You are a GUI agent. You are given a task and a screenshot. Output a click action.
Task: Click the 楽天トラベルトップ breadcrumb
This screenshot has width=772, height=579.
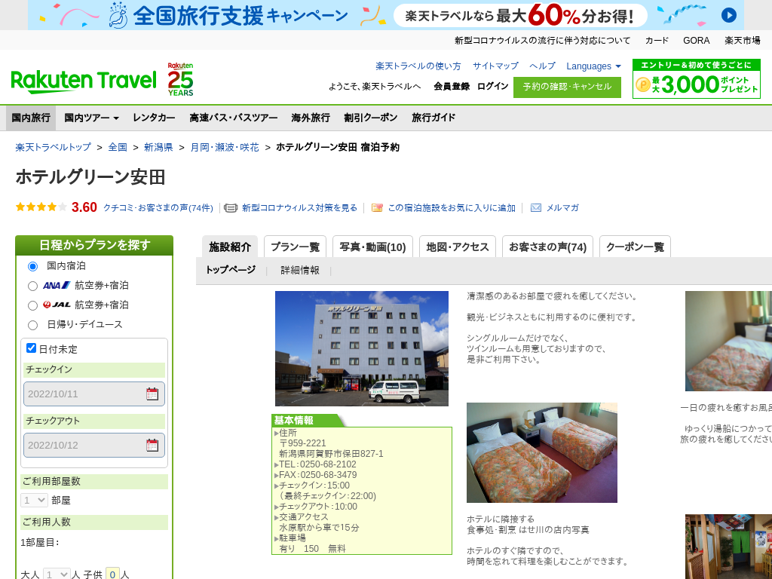coord(54,147)
